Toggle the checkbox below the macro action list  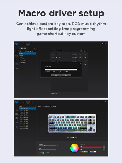point(51,93)
